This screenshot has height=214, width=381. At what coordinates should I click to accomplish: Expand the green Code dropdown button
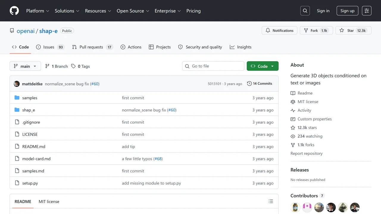(263, 66)
